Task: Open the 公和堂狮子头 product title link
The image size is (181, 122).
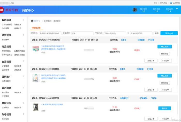Action: (52, 104)
